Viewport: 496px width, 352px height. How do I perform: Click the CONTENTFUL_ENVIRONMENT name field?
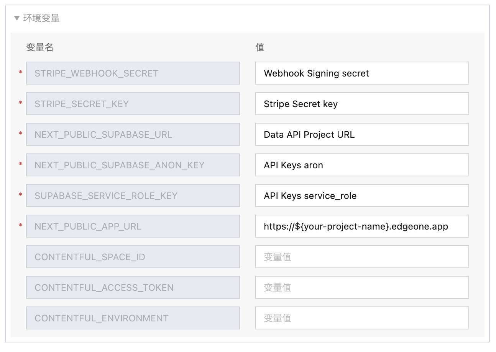point(133,318)
